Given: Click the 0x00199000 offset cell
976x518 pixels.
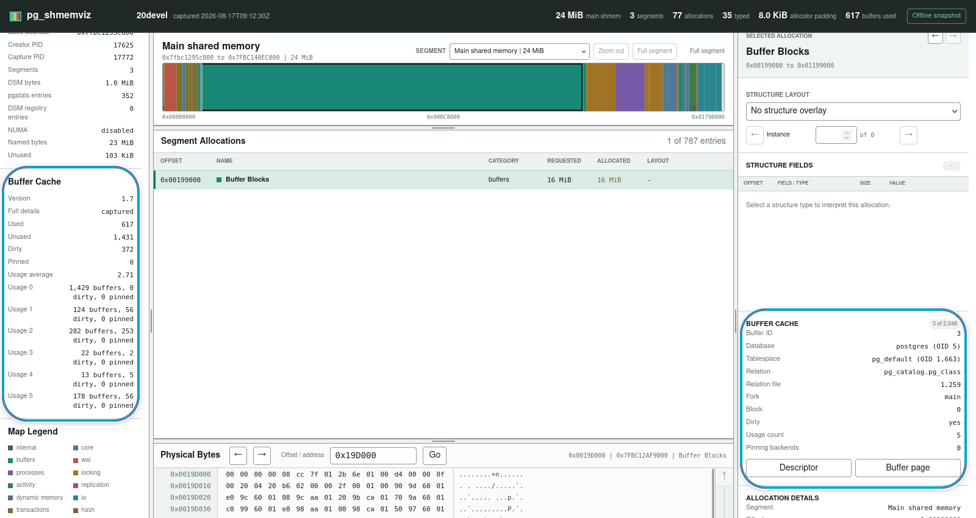Looking at the screenshot, I should click(x=181, y=180).
